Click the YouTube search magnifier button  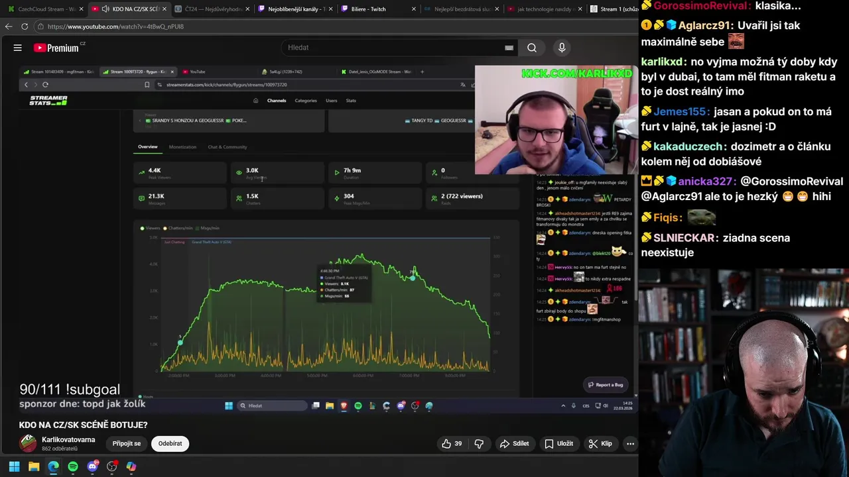[x=532, y=48]
